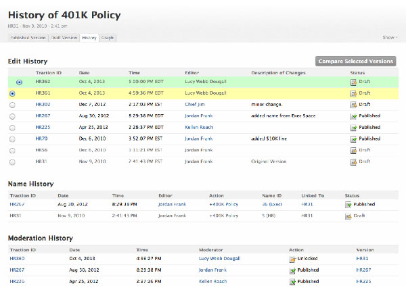Open the Show dropdown menu
406x300 pixels.
coord(390,38)
